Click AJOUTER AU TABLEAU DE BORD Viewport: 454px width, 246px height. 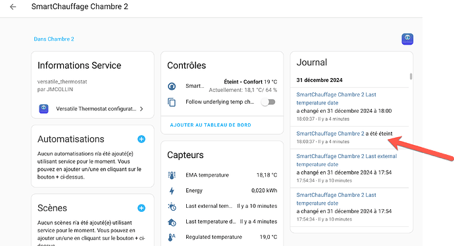pos(211,125)
